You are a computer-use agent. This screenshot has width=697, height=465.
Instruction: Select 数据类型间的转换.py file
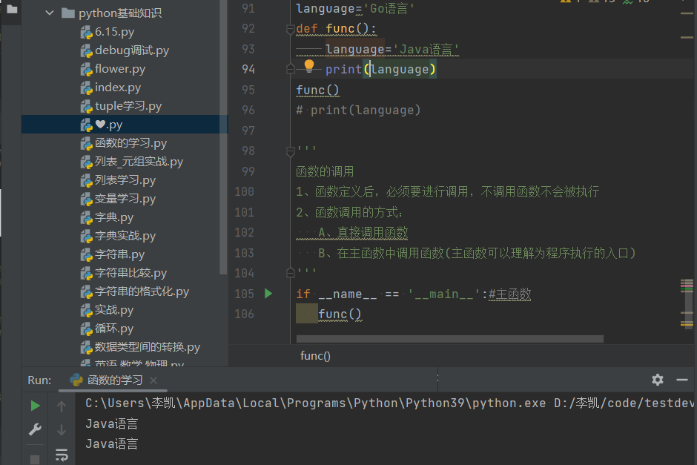pos(147,347)
